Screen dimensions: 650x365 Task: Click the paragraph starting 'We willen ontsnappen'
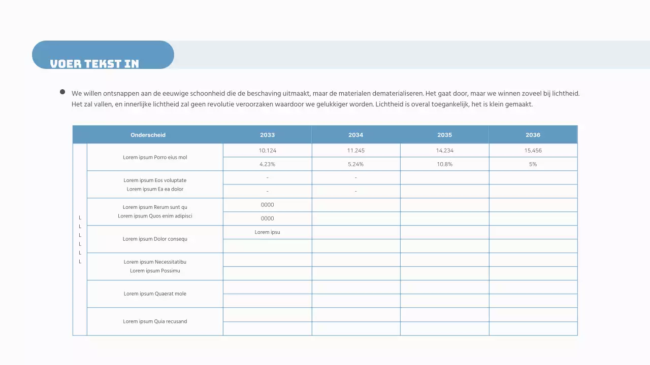click(x=325, y=99)
